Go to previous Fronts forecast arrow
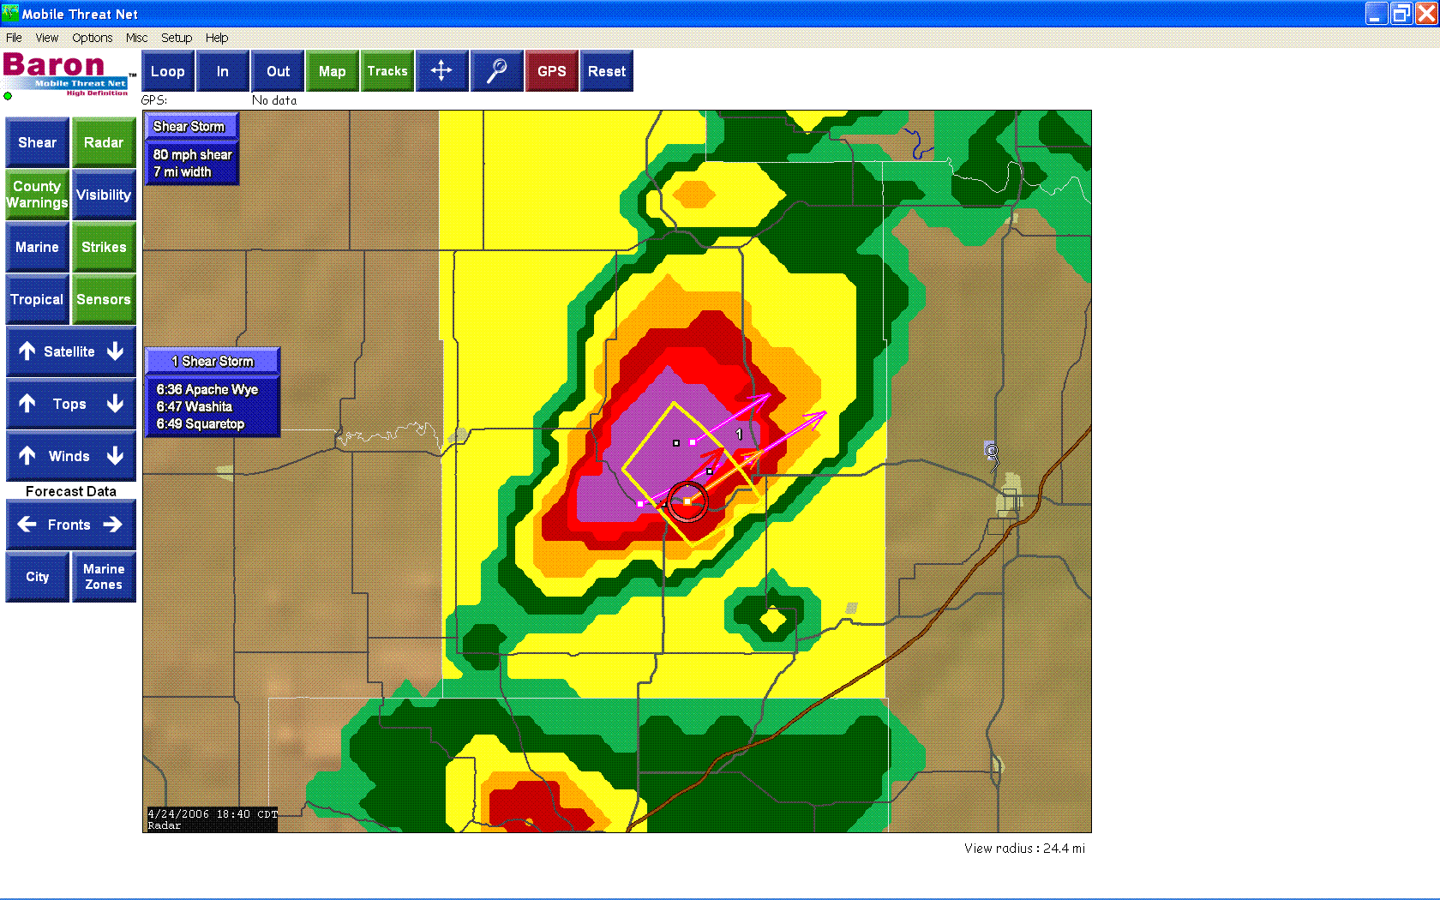This screenshot has width=1440, height=900. coord(27,525)
